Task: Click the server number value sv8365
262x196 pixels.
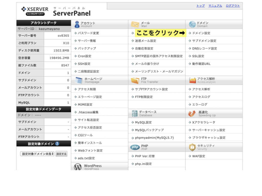Action: pyautogui.click(x=63, y=36)
